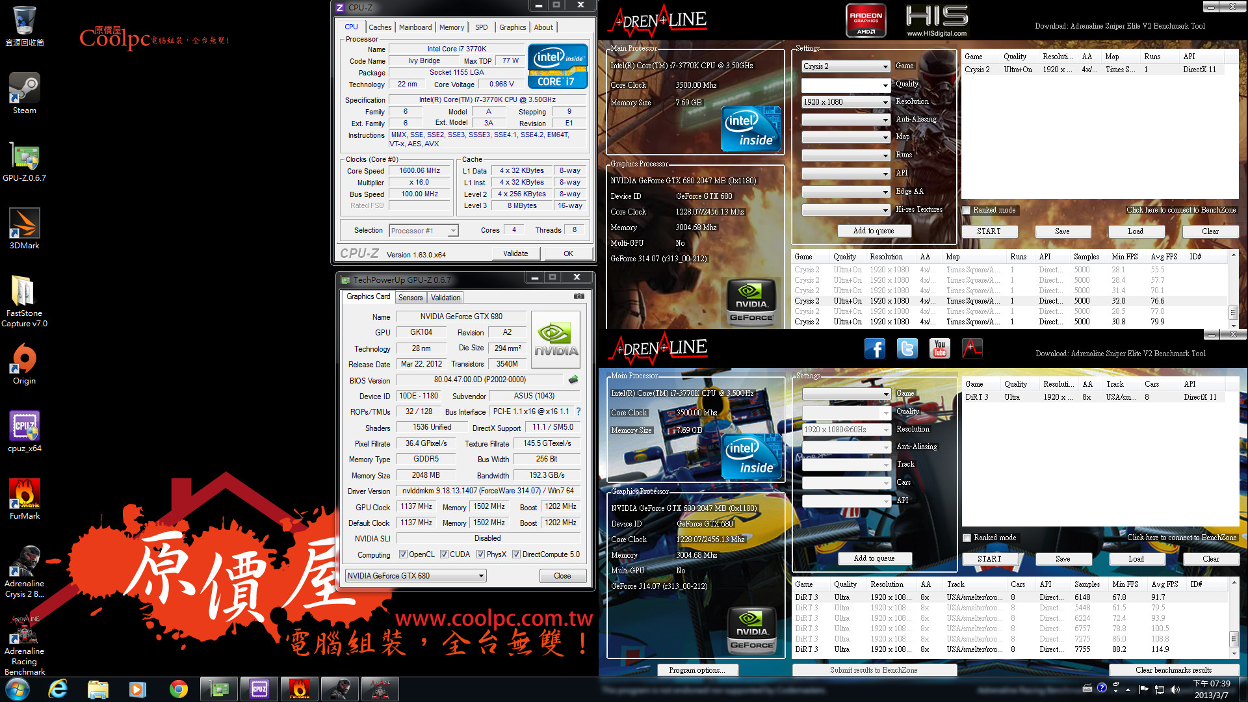Expand the Quality dropdown in Crysis 2 benchmark
This screenshot has height=702, width=1248.
846,85
